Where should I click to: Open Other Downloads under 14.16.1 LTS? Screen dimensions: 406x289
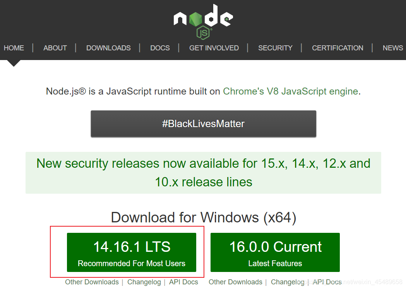[92, 282]
